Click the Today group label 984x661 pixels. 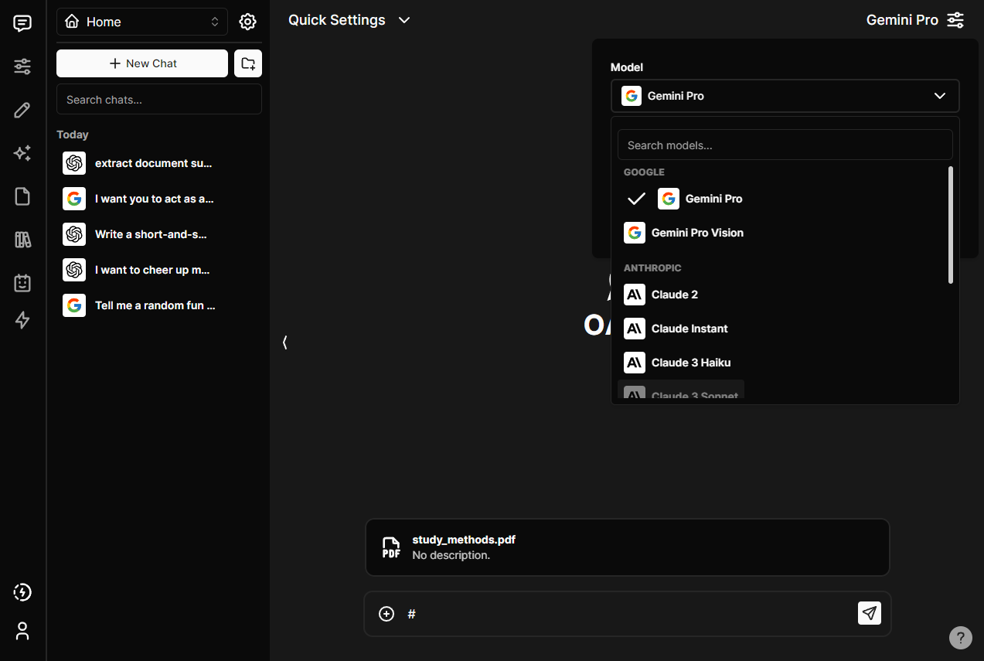pos(73,135)
